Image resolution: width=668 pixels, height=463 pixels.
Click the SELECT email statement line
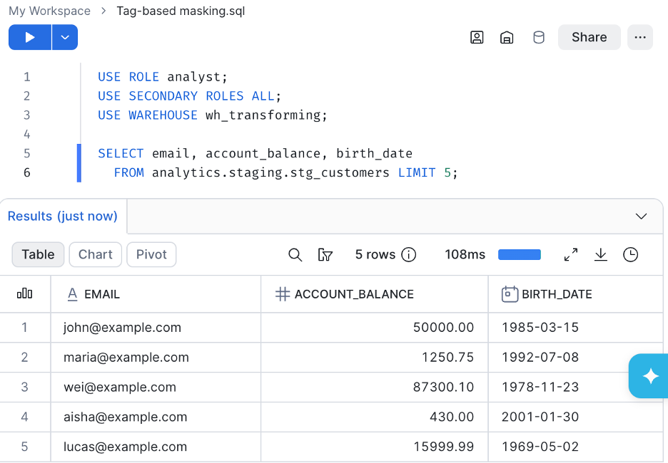(255, 153)
